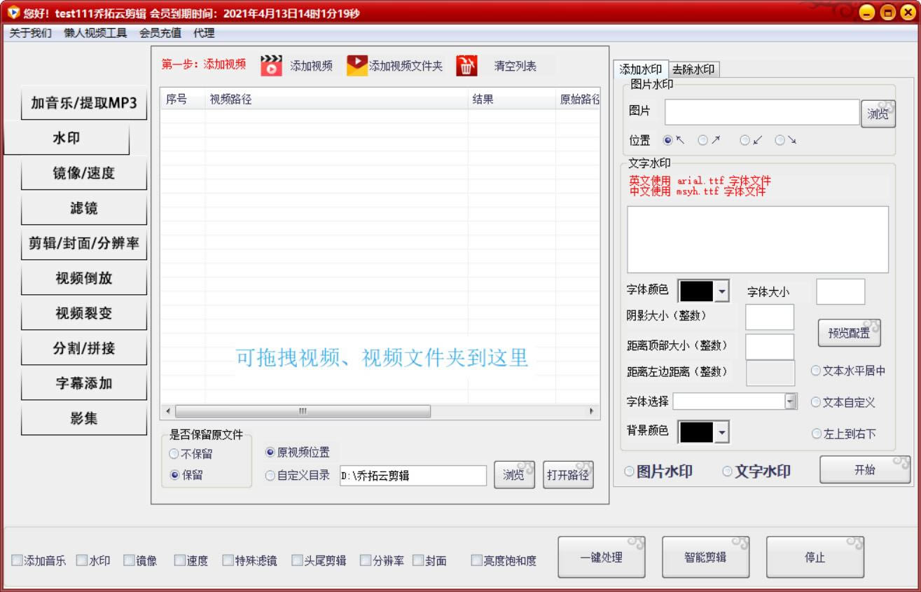Click the 清空列表 trash bin icon
This screenshot has width=921, height=592.
[x=467, y=65]
